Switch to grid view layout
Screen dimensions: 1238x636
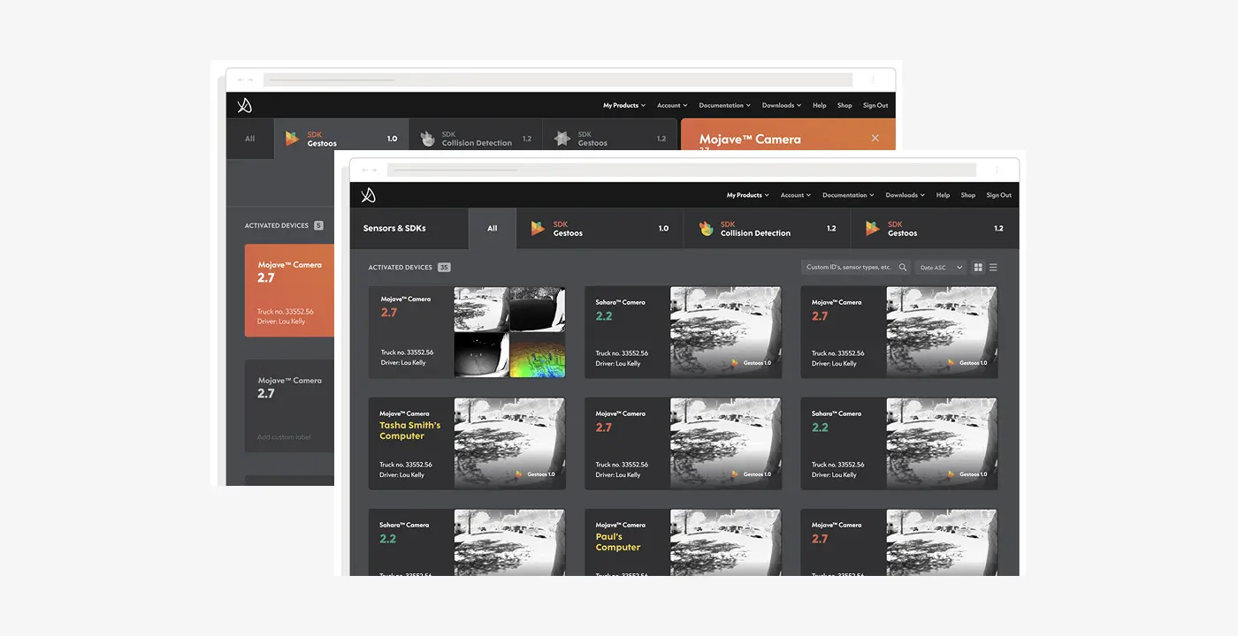point(978,268)
